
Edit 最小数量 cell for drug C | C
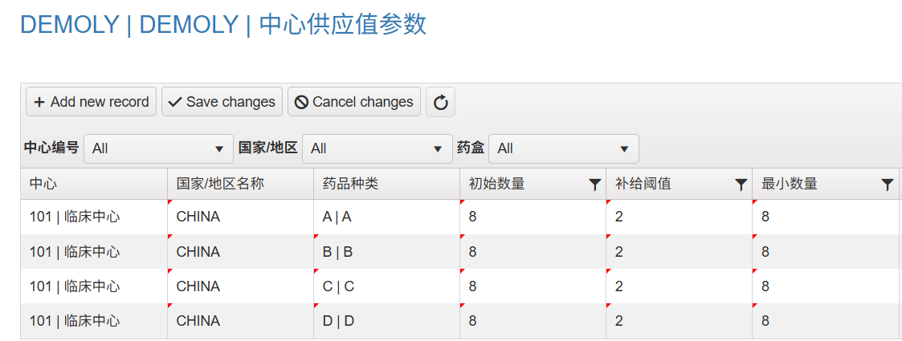825,286
